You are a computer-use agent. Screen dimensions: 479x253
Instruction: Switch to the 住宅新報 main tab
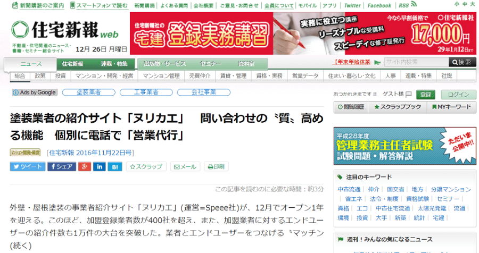[72, 64]
